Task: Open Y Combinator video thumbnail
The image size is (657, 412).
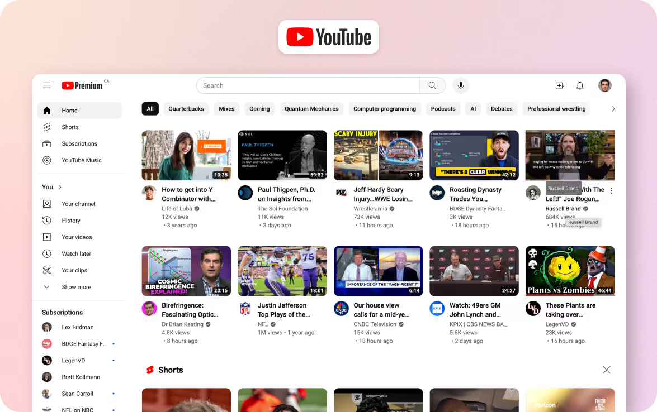Action: (186, 155)
